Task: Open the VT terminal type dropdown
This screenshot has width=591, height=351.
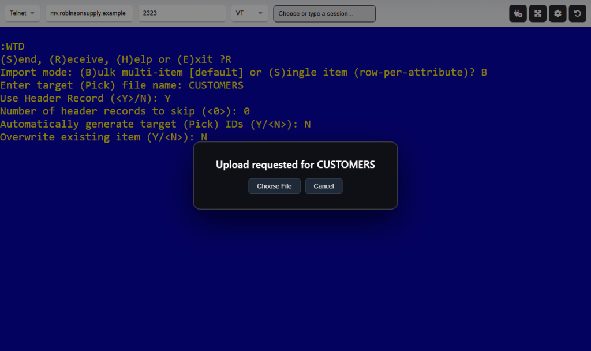Action: click(249, 13)
